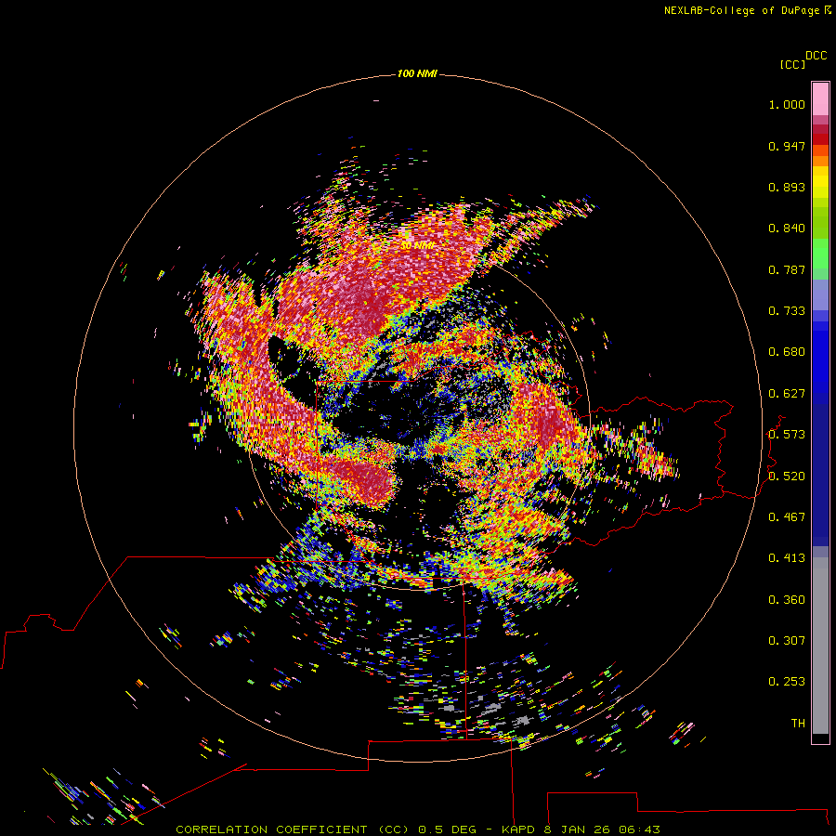Click the 0.307 scale value
Screen dimensions: 836x836
[787, 641]
